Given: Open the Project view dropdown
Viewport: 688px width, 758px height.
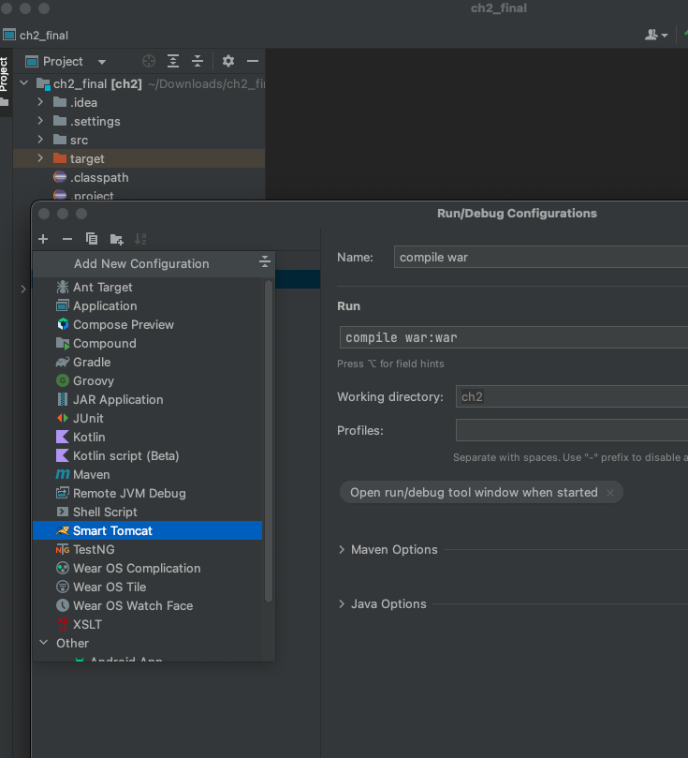Looking at the screenshot, I should point(102,62).
